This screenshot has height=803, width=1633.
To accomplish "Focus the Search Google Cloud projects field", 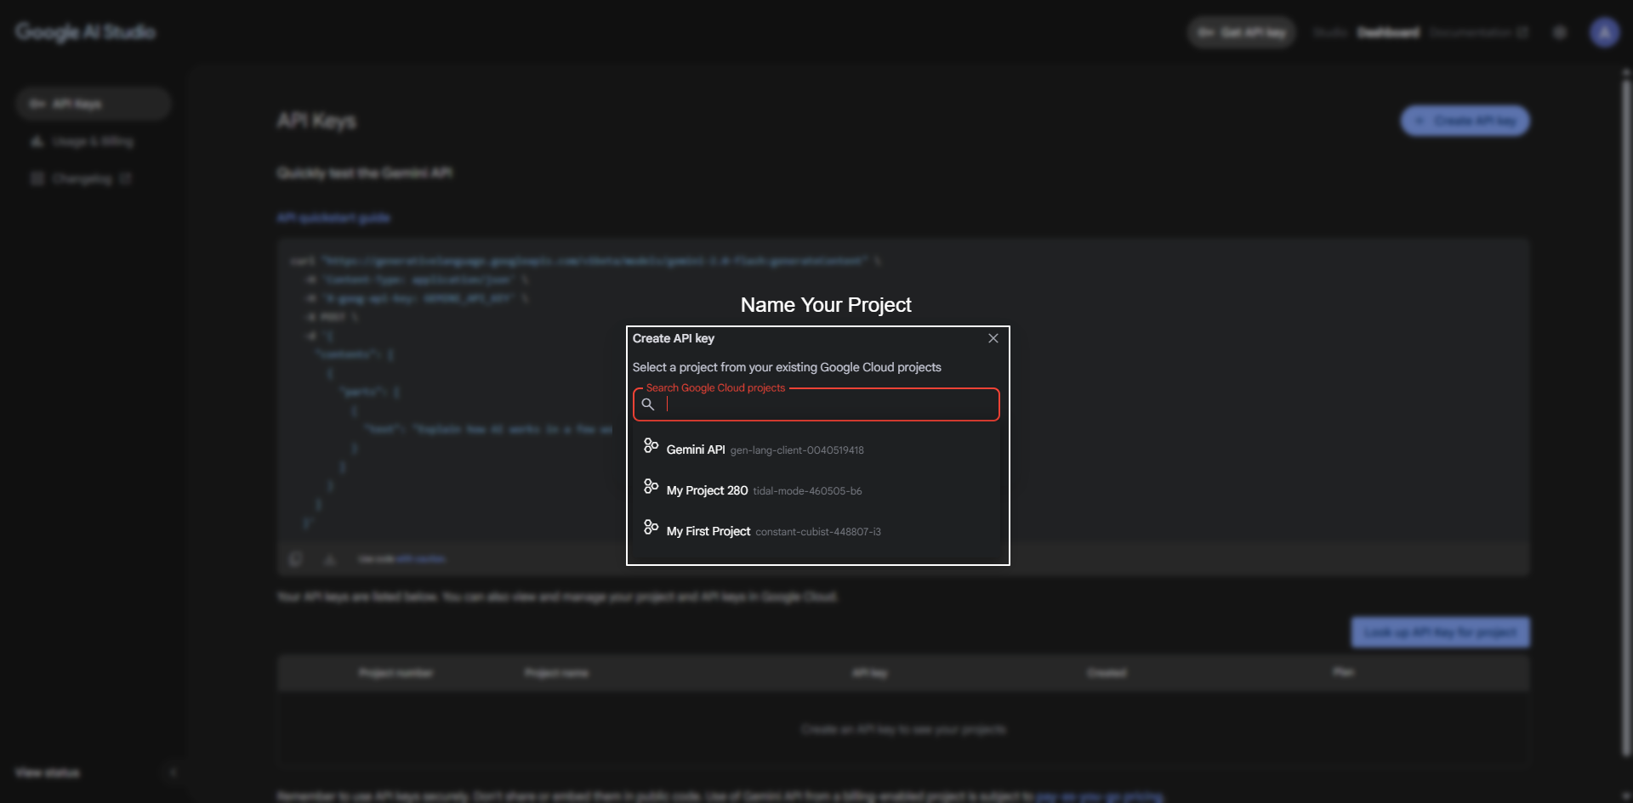I will tap(816, 404).
